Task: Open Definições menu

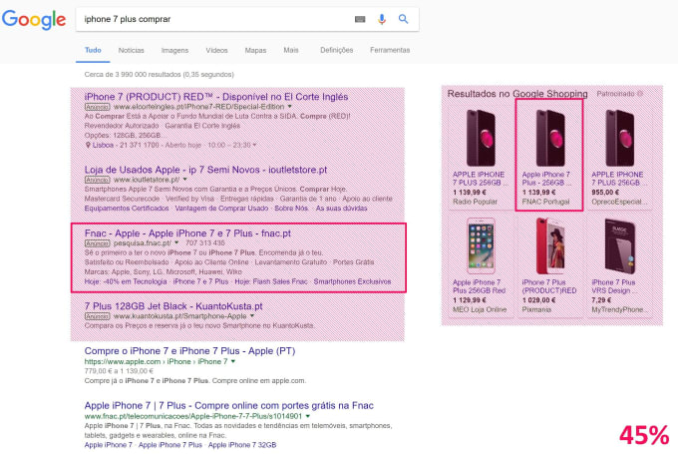Action: [336, 50]
